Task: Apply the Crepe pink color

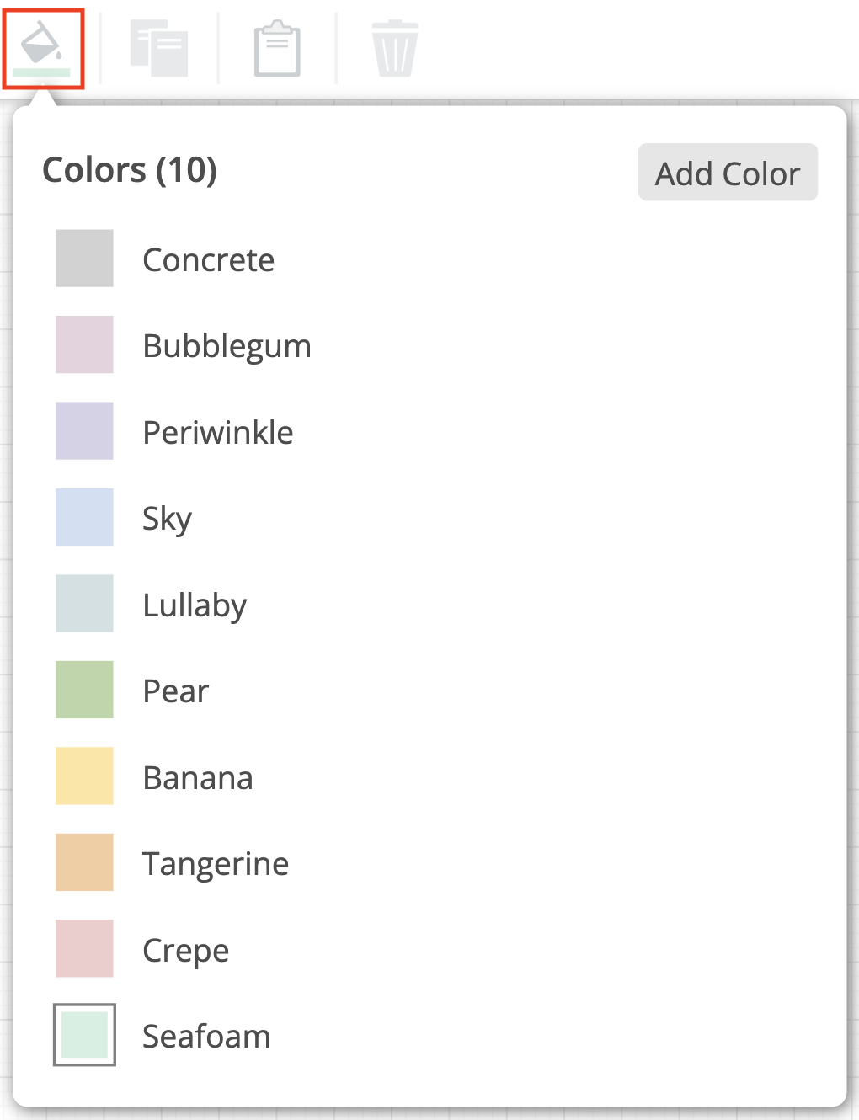Action: click(x=84, y=948)
